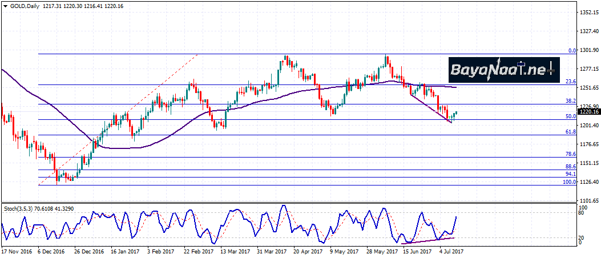
Task: Select the 100.0 Fibonacci level label
Action: [569, 182]
